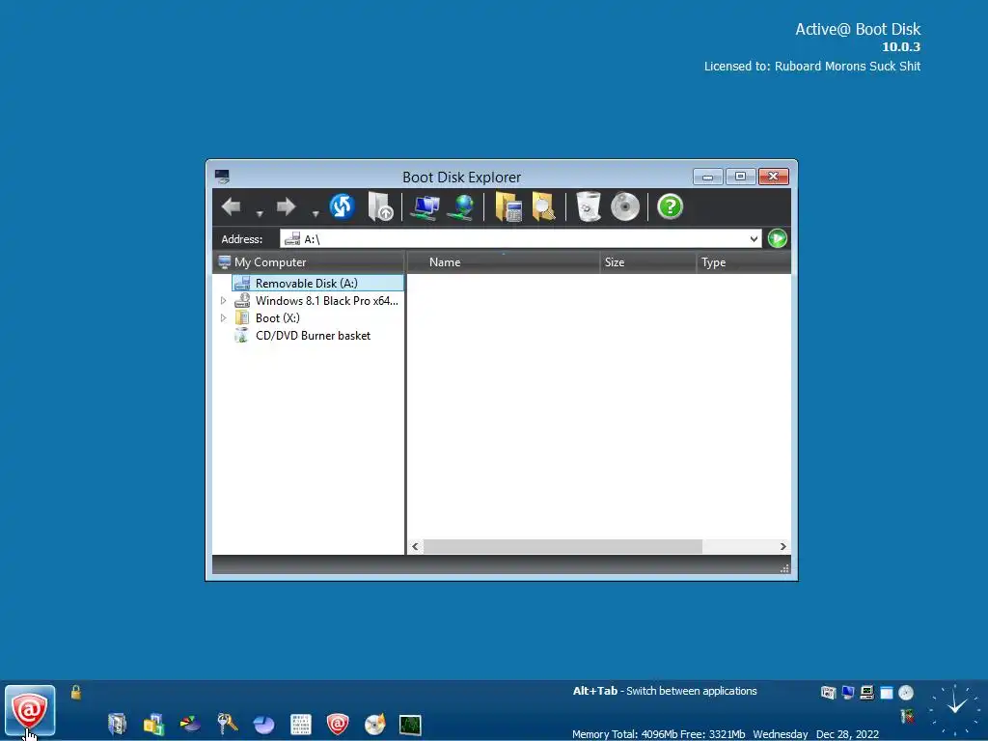Launch the red Active@ shield taskbar icon
Viewport: 988px width, 741px height.
point(338,724)
